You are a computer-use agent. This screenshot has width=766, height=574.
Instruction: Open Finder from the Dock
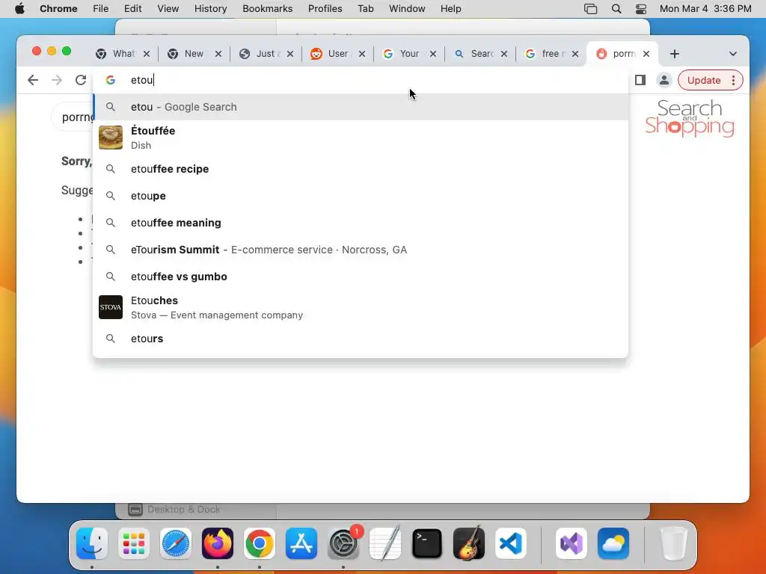[92, 543]
